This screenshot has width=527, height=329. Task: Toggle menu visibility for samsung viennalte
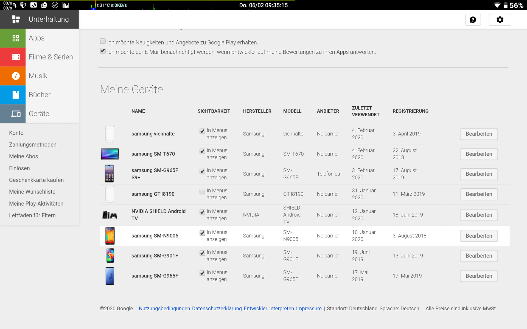(202, 131)
